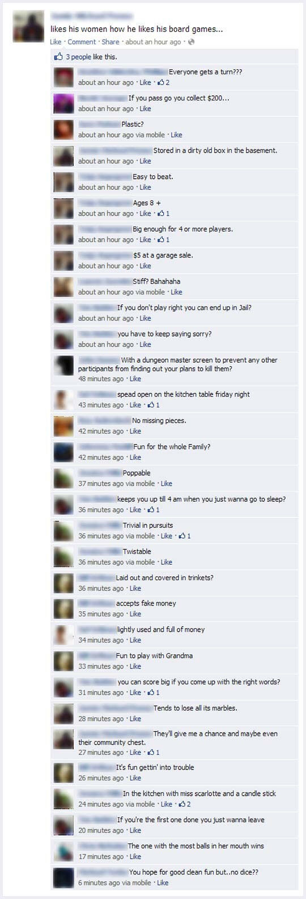Click like-count thumb on 'Everyone gets a turn???'
306x899 pixels.
click(x=161, y=82)
